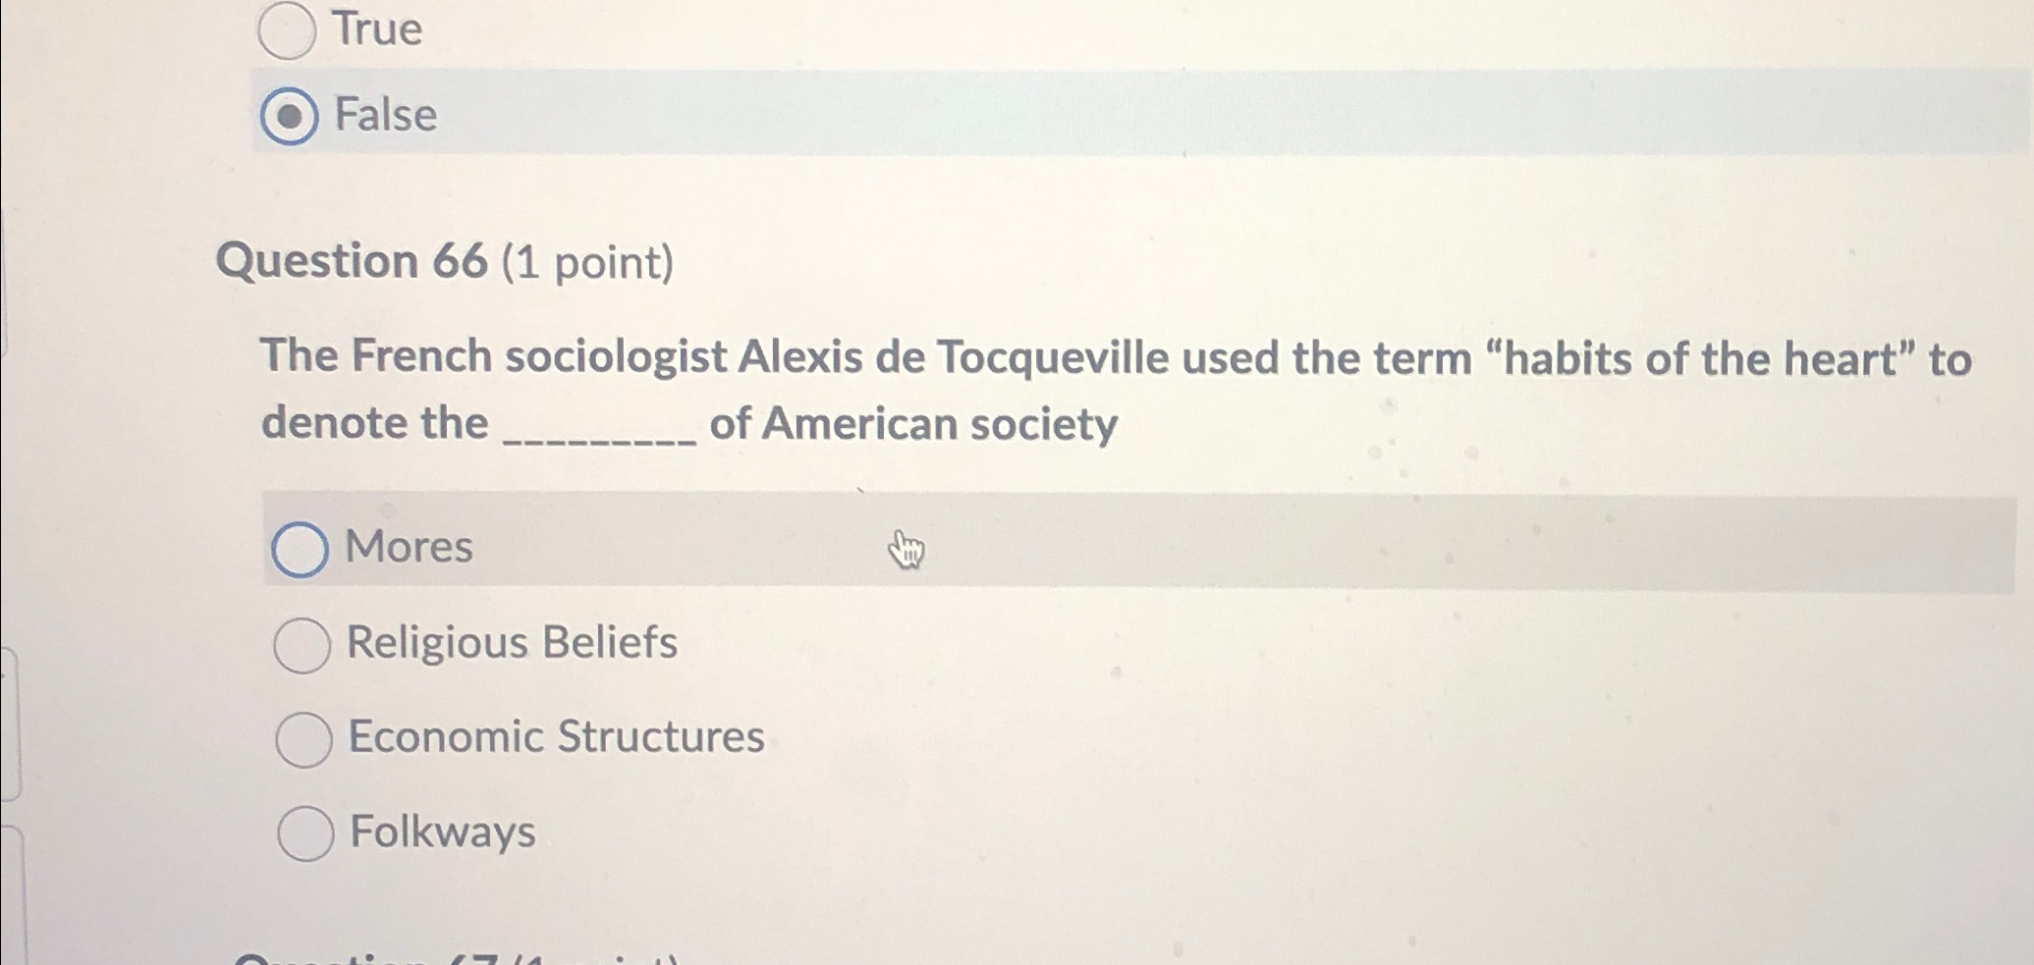
Task: Pick Economic Structures answer choice
Action: (x=302, y=739)
